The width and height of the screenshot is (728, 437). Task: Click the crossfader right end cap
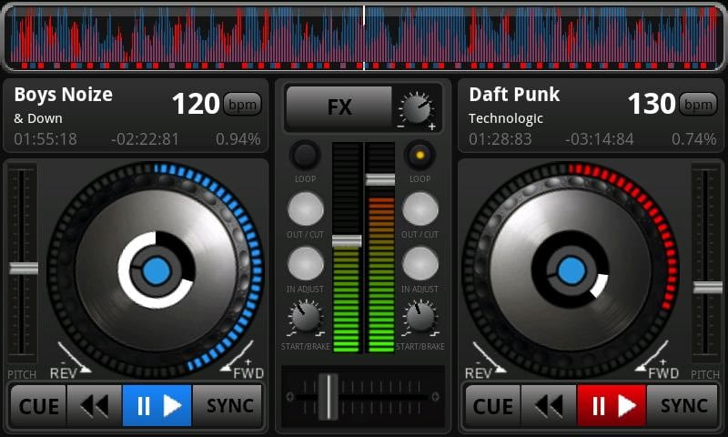click(x=436, y=397)
